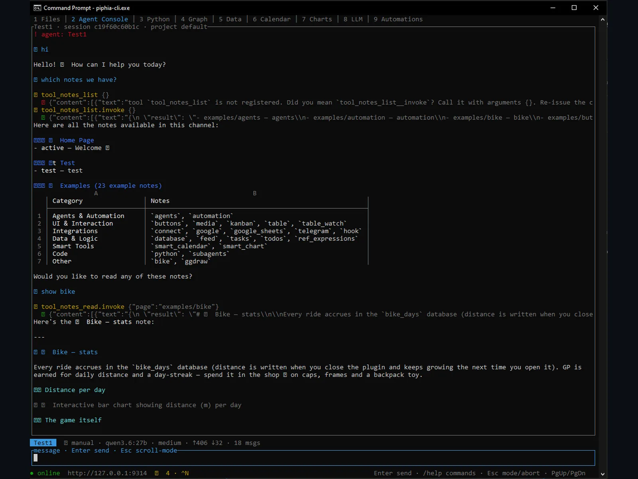The width and height of the screenshot is (638, 479).
Task: Click the Examples (23 example notes) heading
Action: pos(111,186)
